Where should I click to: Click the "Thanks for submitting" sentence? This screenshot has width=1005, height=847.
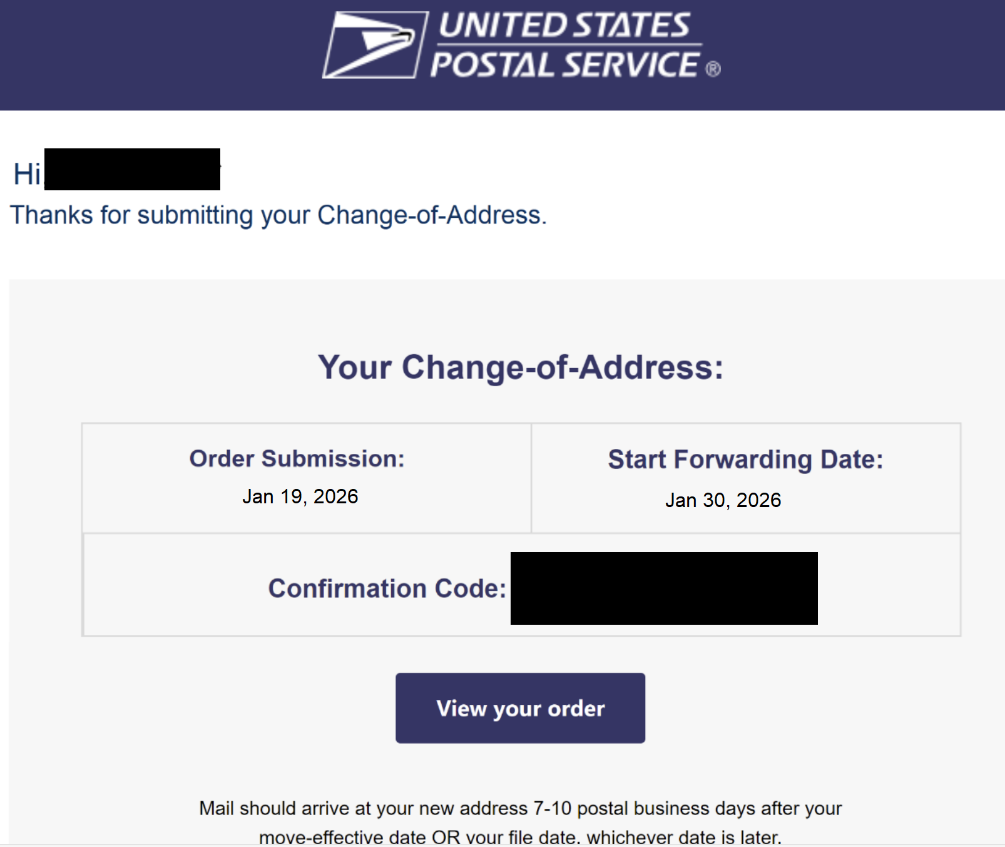(x=278, y=215)
